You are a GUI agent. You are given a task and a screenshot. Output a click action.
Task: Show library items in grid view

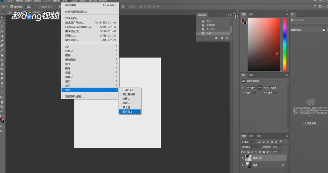coord(324,30)
